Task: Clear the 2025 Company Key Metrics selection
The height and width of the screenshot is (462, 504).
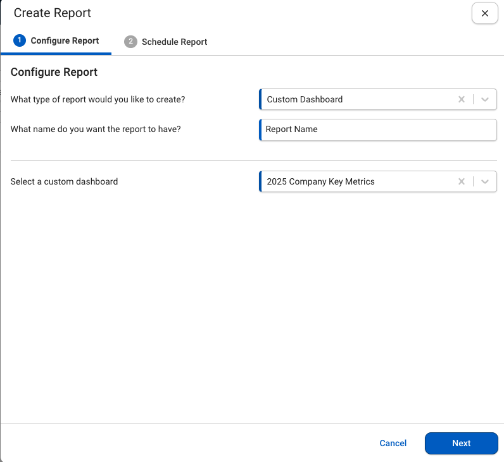Action: pyautogui.click(x=461, y=181)
